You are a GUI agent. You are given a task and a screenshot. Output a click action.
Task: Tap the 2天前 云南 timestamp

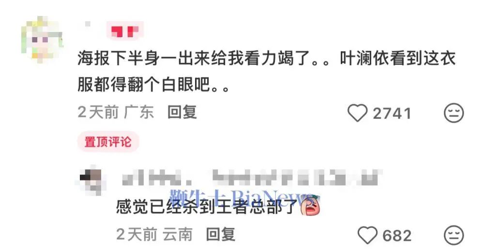point(154,235)
